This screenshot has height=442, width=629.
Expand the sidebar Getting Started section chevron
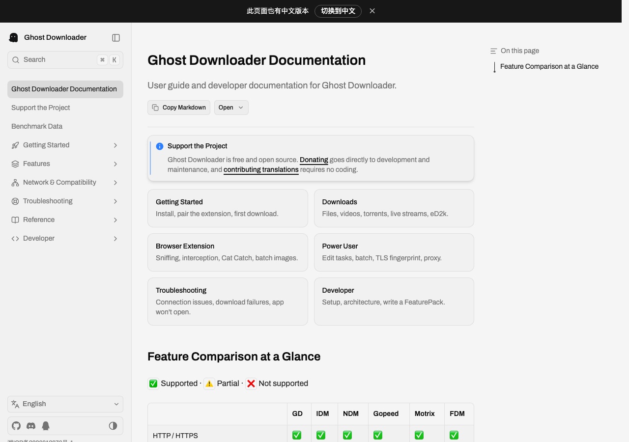click(115, 145)
